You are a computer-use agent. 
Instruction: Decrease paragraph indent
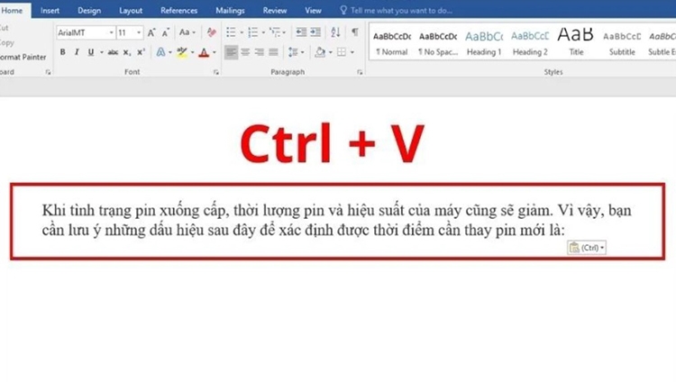301,32
